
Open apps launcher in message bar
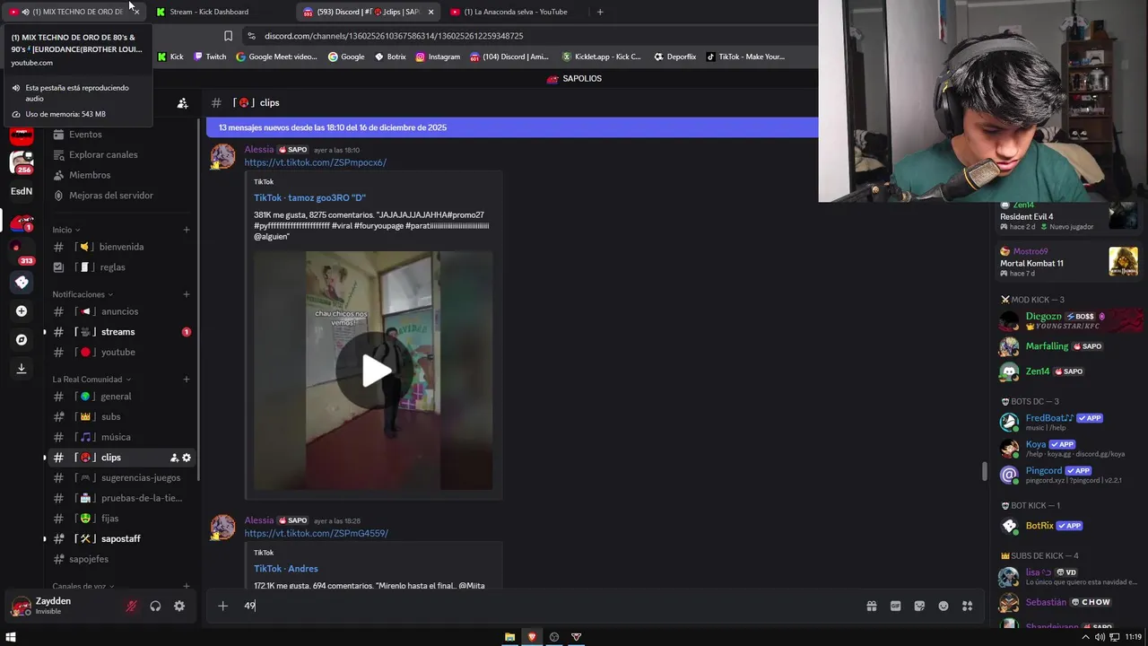coord(967,606)
